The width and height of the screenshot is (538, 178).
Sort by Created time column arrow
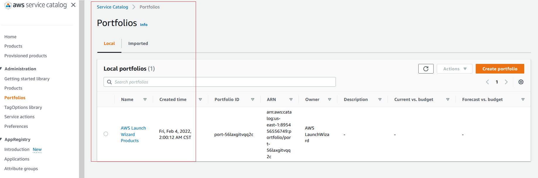coord(200,100)
